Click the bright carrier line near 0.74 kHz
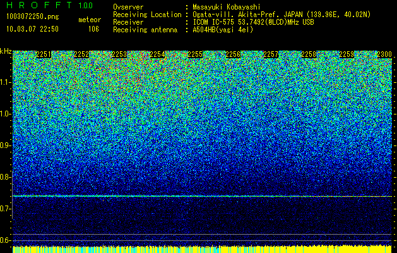 coord(203,196)
